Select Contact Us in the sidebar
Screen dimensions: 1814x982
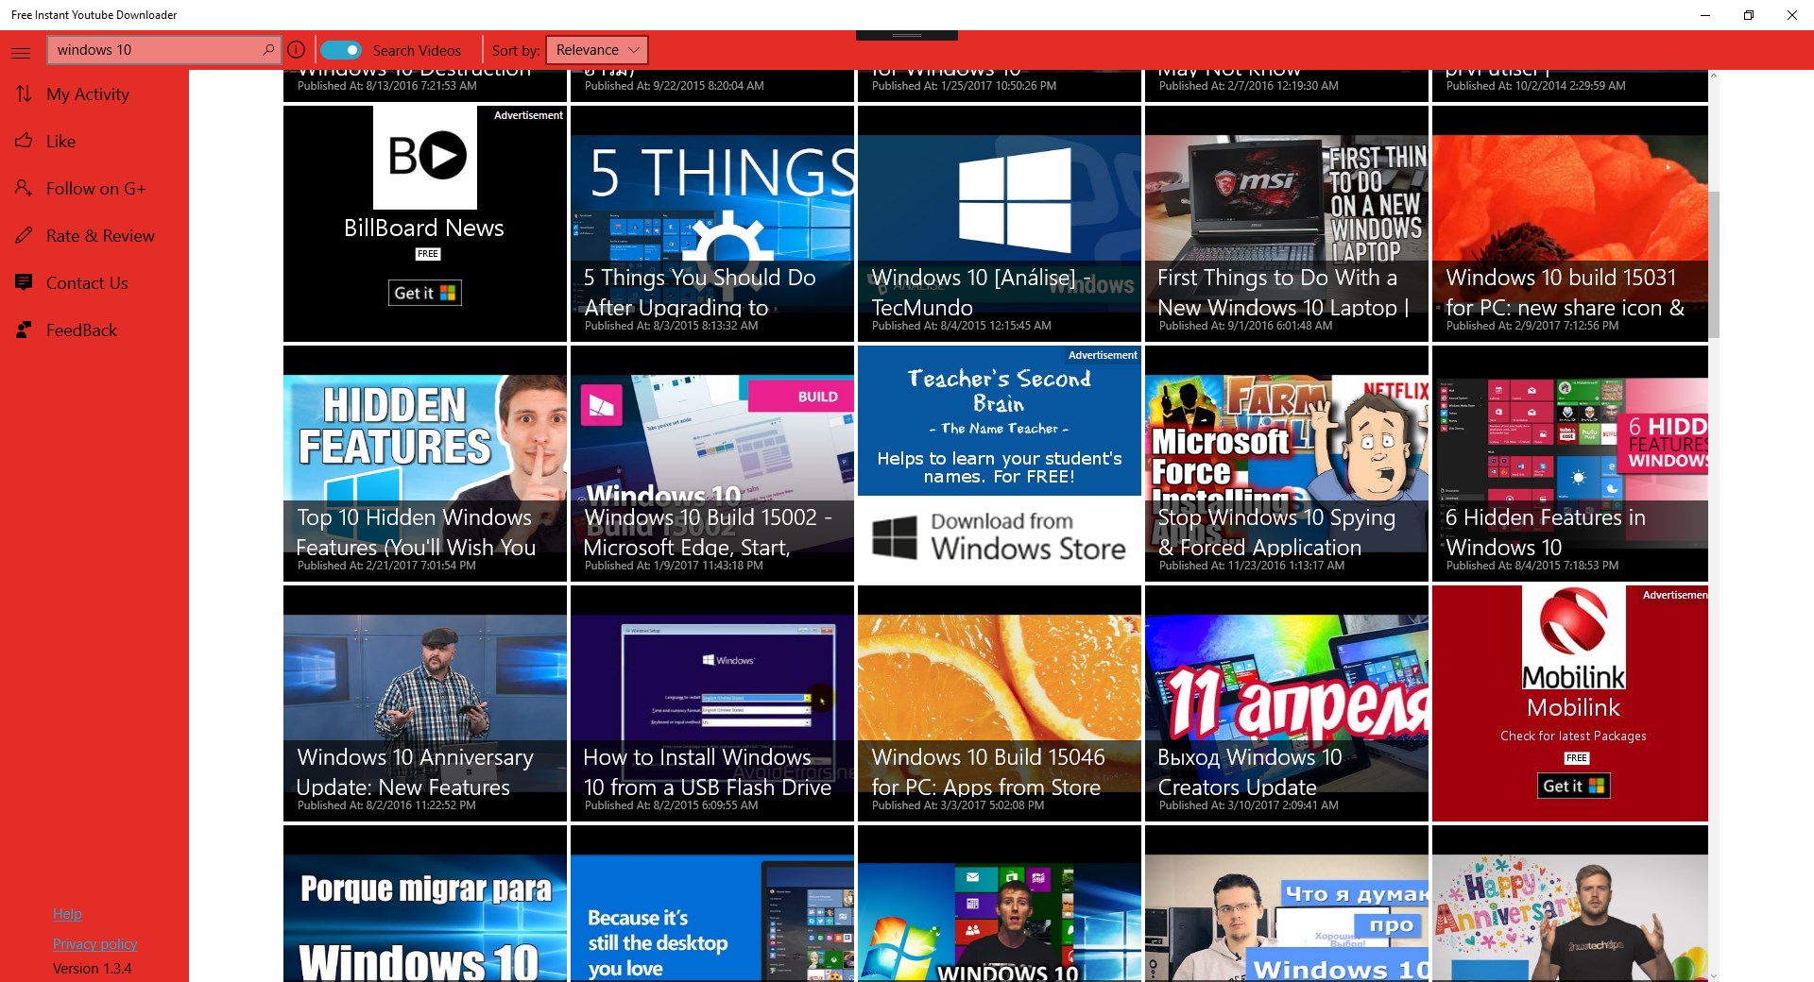[94, 282]
